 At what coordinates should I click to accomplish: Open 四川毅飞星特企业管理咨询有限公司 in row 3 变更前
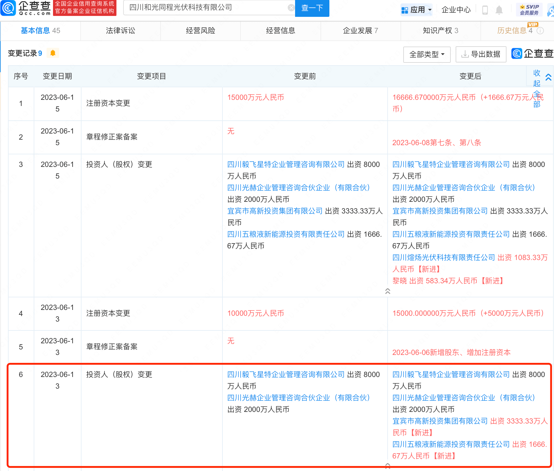pyautogui.click(x=286, y=164)
